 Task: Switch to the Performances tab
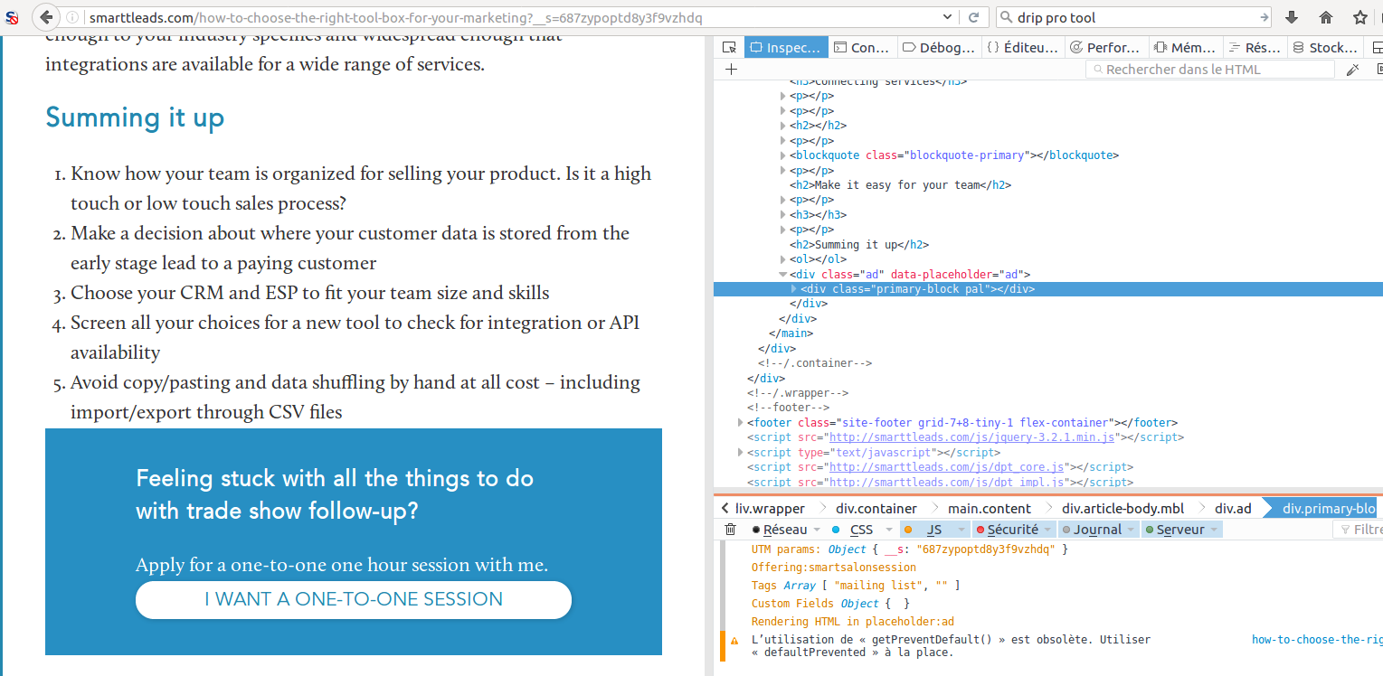tap(1105, 48)
